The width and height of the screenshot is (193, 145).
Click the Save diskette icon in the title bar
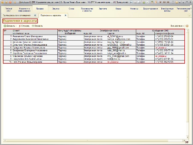coord(131,2)
